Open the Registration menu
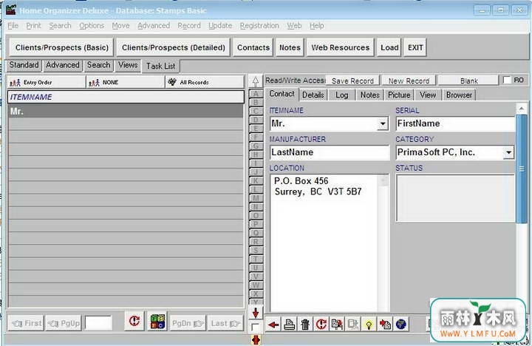 pos(259,25)
